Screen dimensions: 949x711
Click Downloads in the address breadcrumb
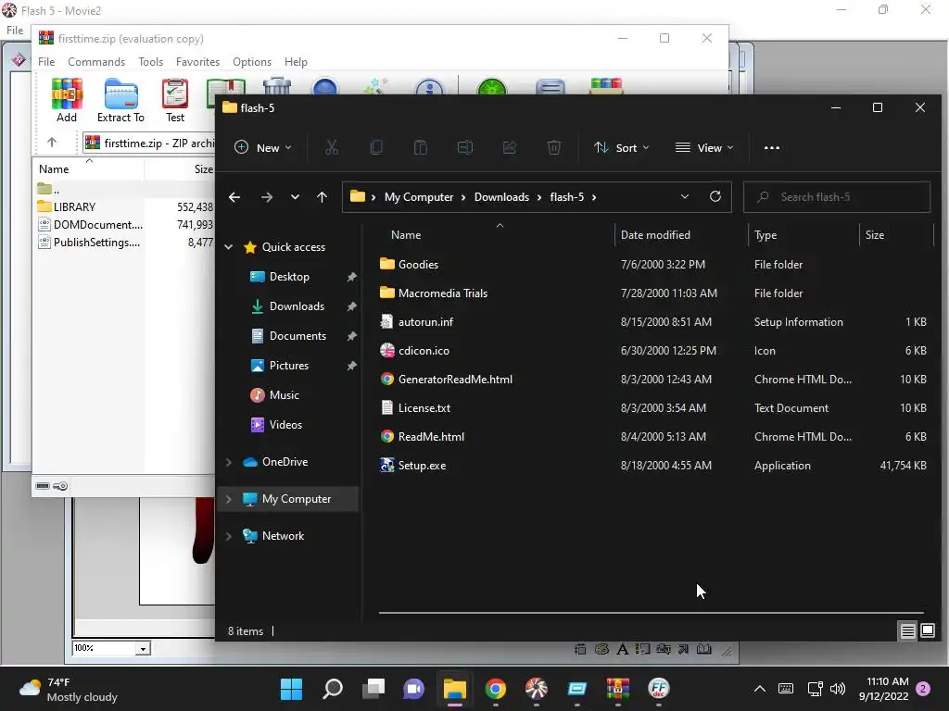(x=501, y=197)
